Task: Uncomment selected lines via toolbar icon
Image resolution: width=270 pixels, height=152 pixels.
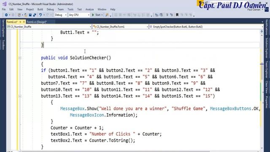Action: (x=171, y=15)
